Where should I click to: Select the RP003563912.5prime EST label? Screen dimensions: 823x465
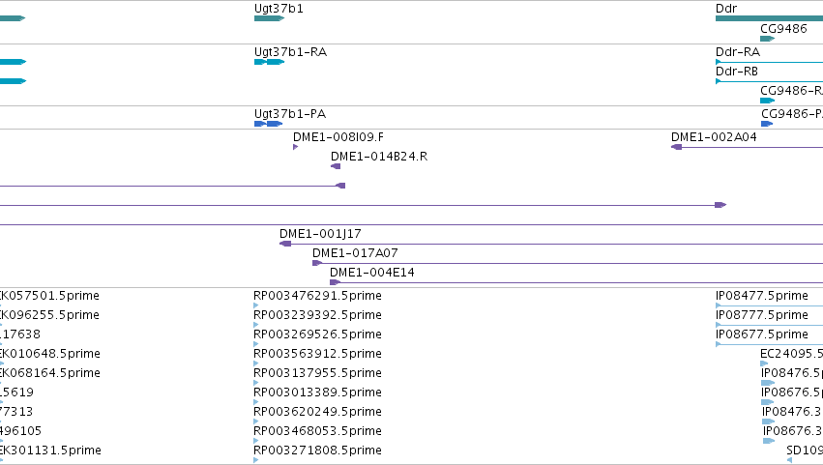(x=317, y=353)
